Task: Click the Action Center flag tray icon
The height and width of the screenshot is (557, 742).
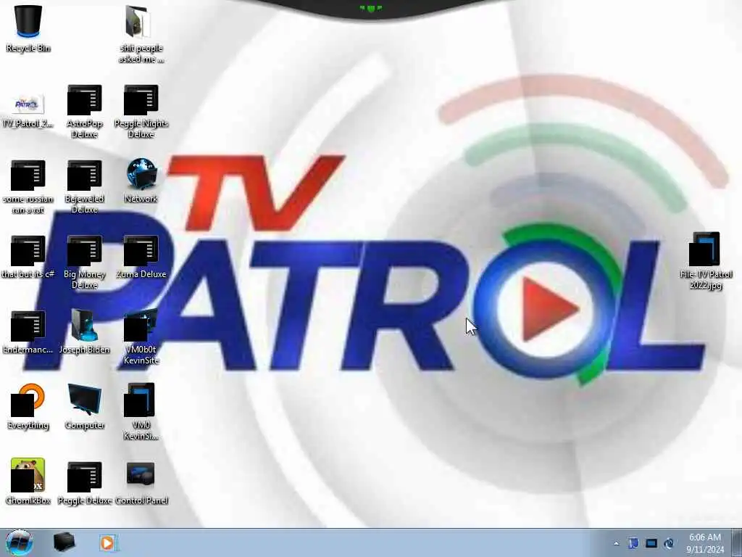Action: (633, 543)
